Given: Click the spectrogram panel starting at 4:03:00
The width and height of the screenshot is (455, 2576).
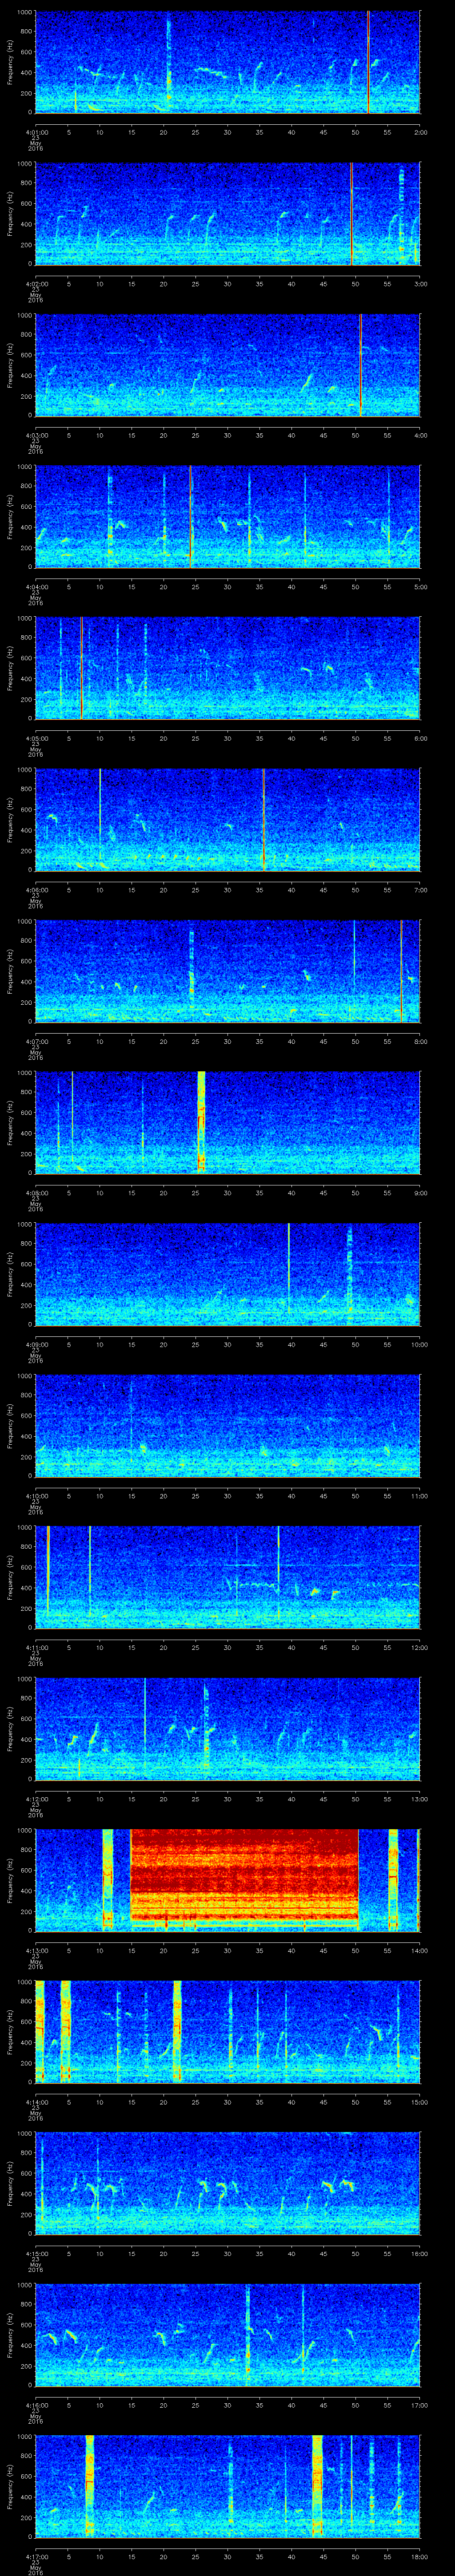Looking at the screenshot, I should (x=227, y=365).
